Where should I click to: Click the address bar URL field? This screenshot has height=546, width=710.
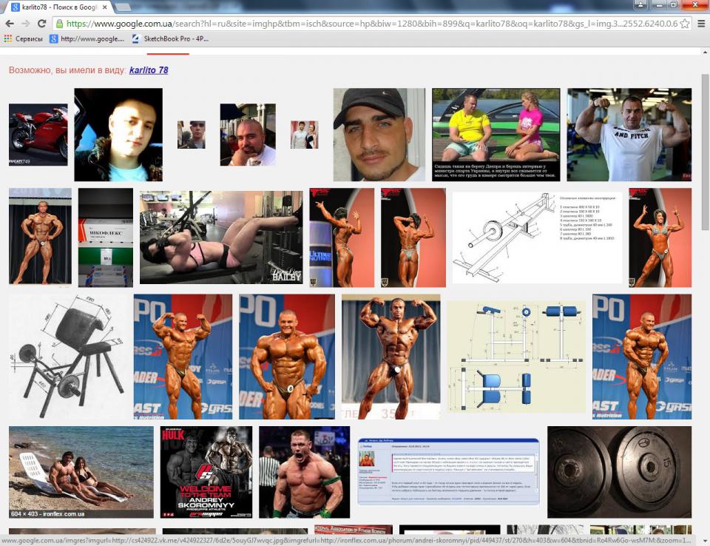coord(370,24)
